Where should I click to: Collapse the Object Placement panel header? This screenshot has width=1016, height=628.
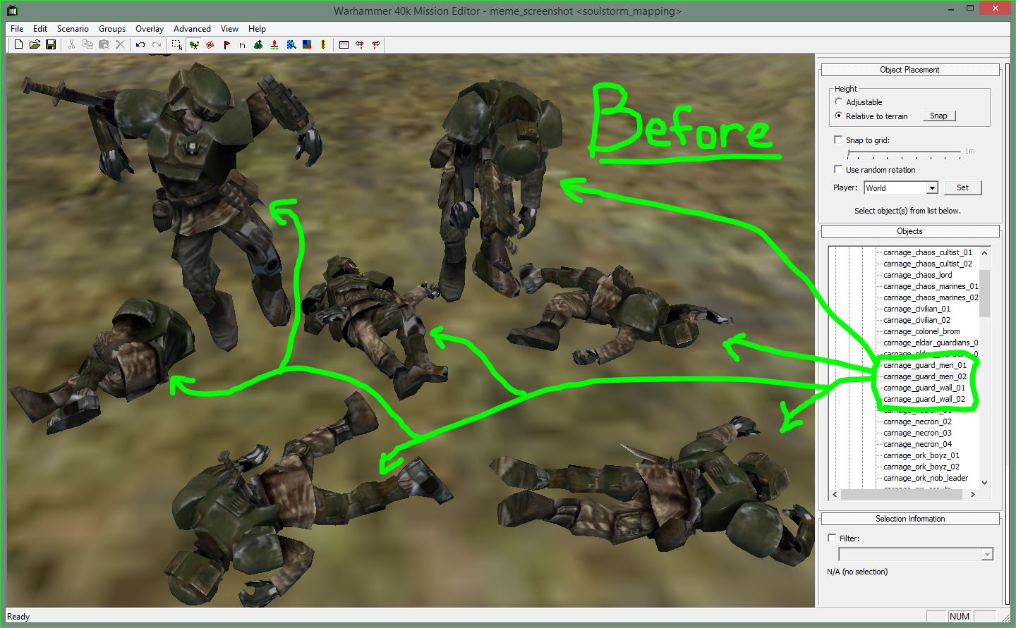pos(910,70)
